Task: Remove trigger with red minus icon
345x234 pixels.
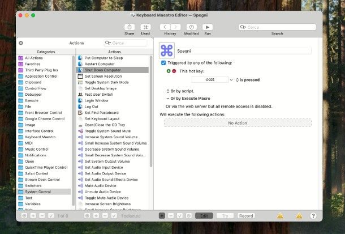Action: (x=174, y=71)
